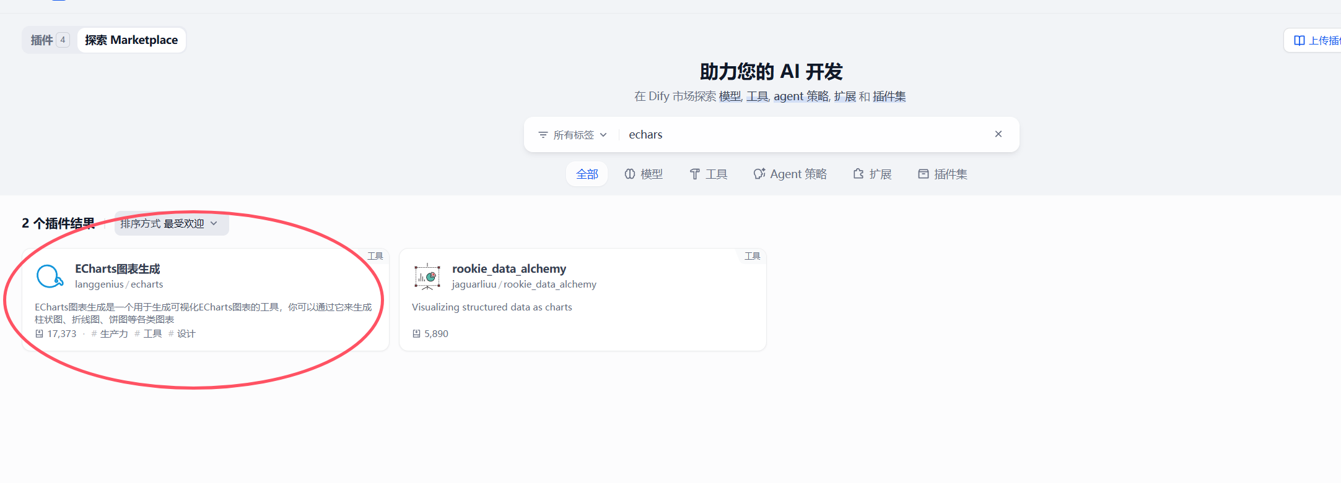The width and height of the screenshot is (1341, 483).
Task: Click the download icon beside 5,890
Action: point(416,334)
